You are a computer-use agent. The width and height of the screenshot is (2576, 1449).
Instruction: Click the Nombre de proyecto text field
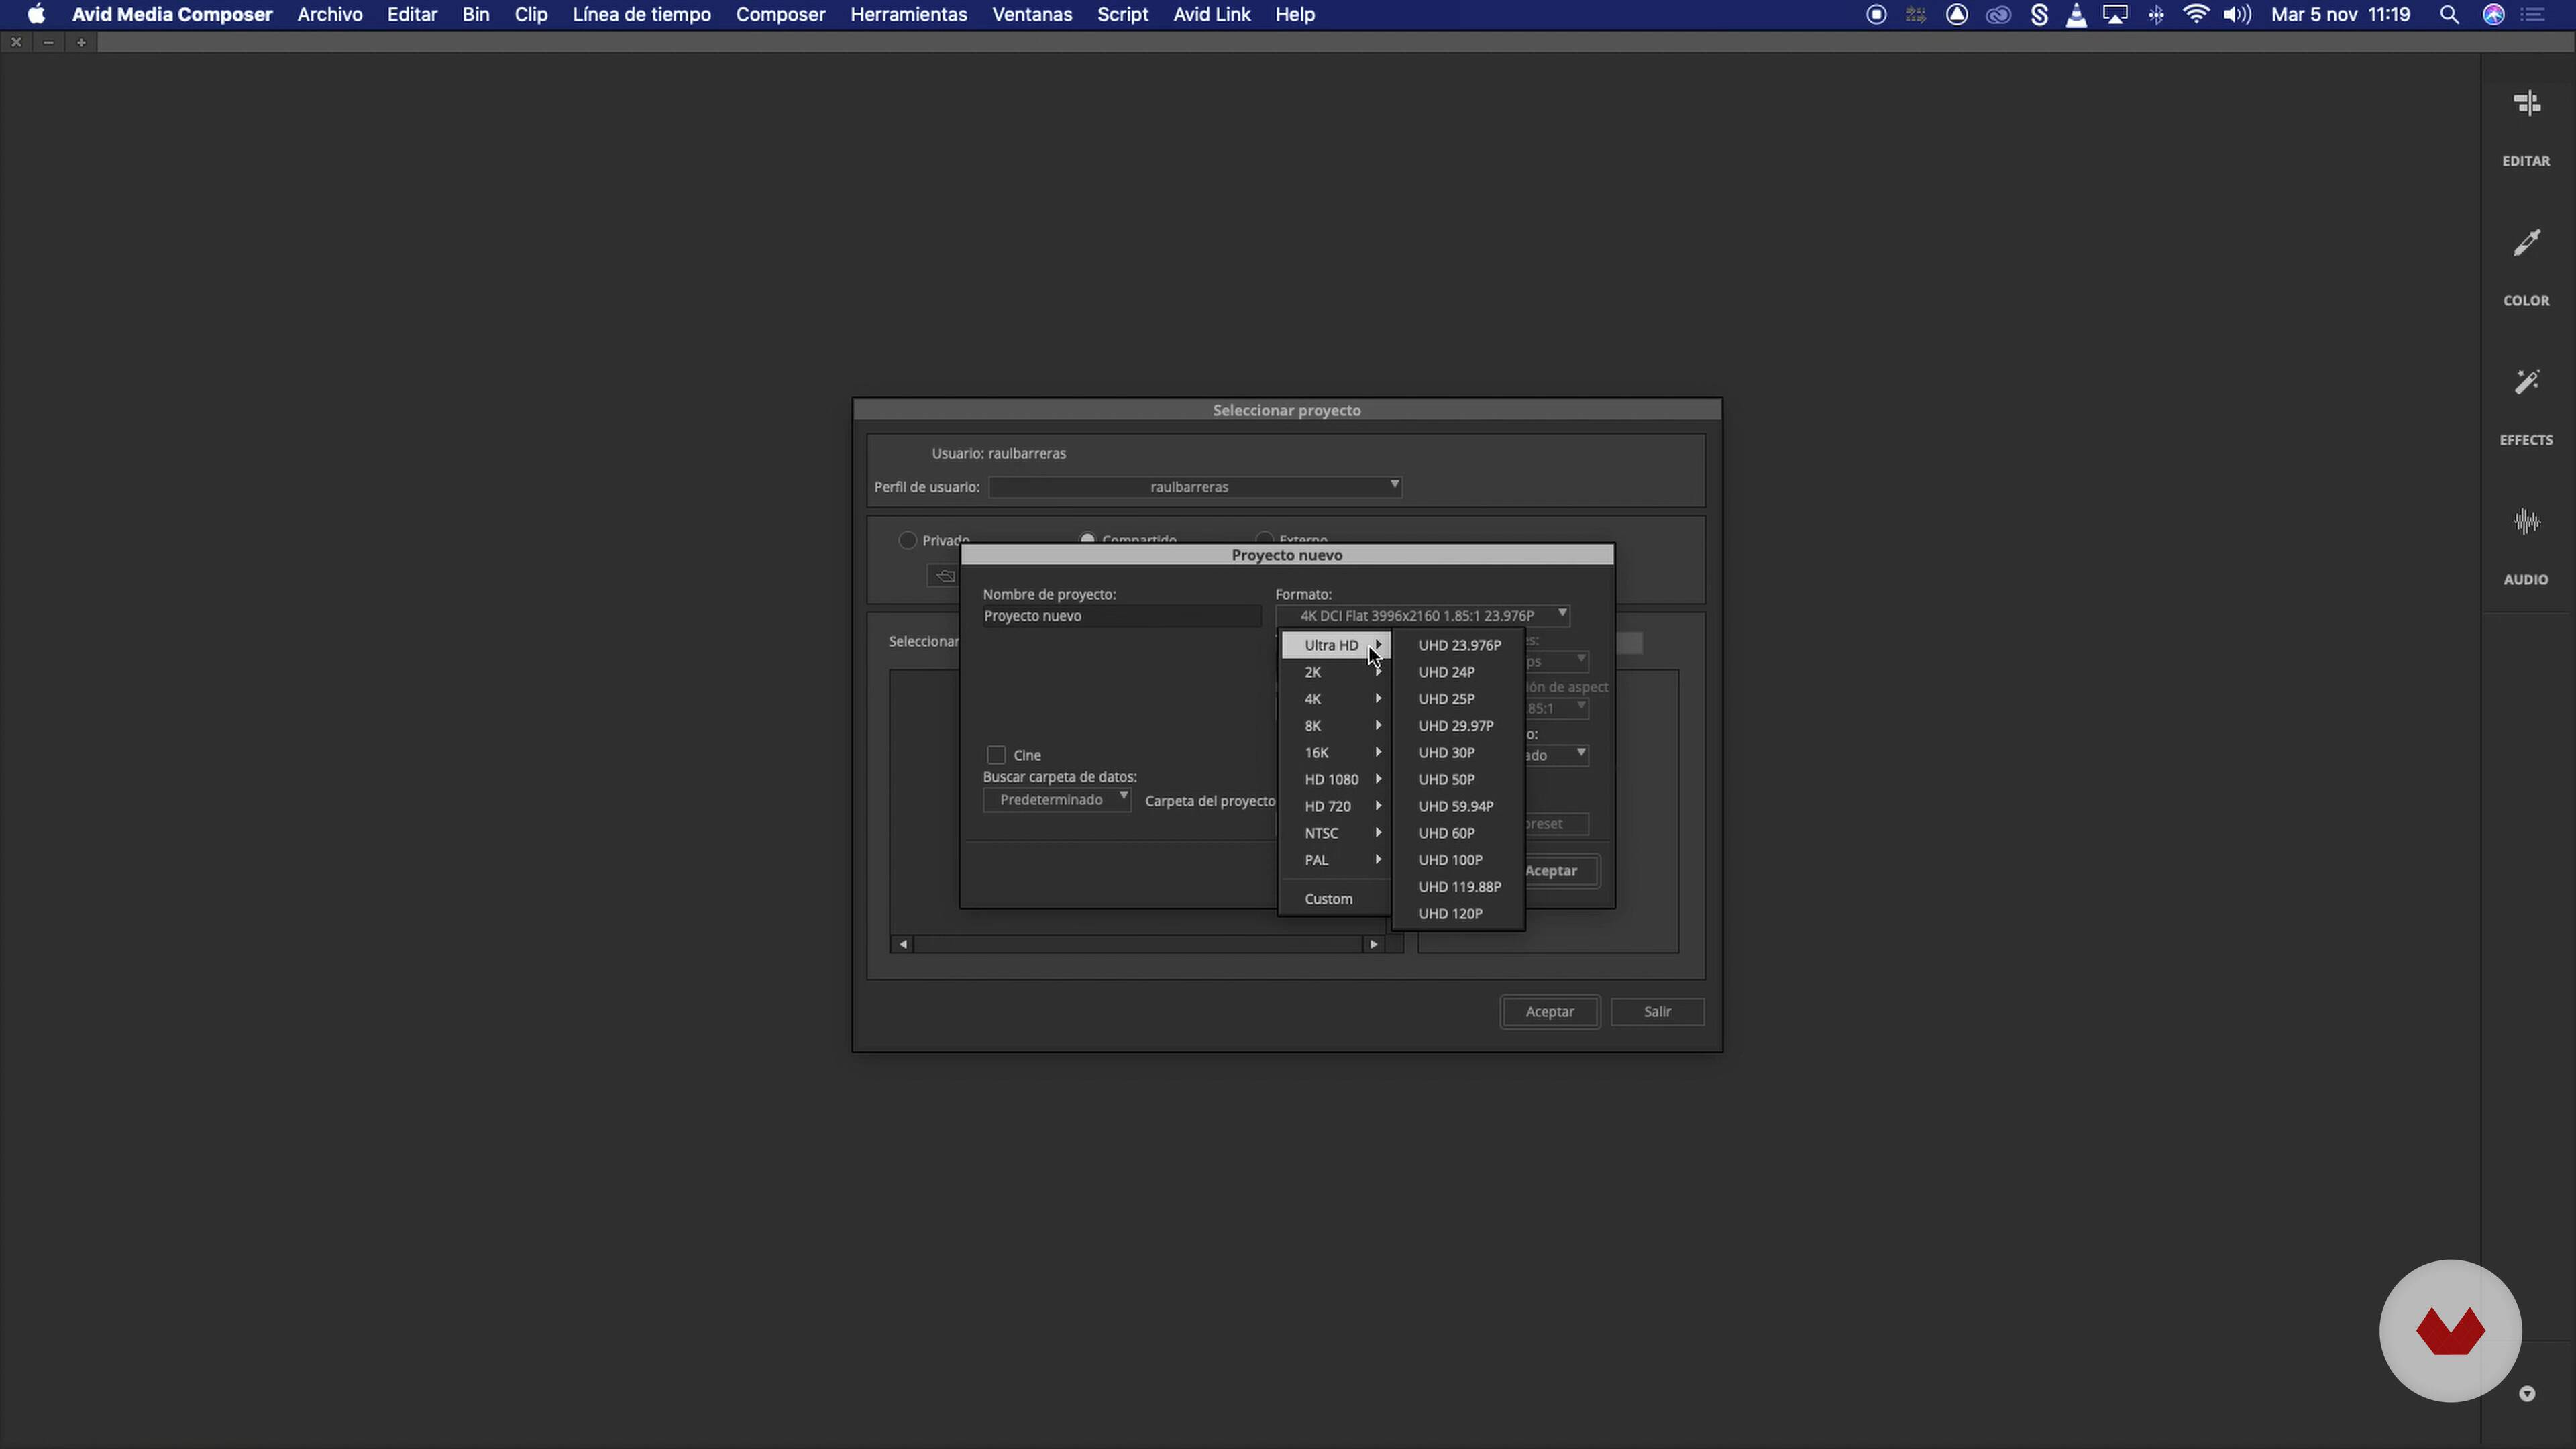[x=1121, y=616]
